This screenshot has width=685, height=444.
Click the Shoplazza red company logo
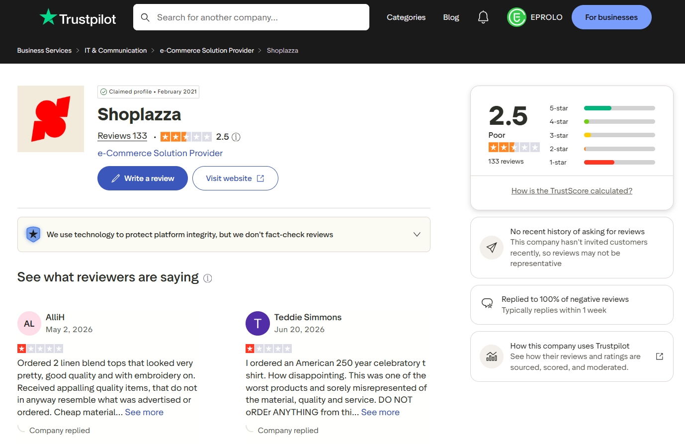click(x=51, y=119)
